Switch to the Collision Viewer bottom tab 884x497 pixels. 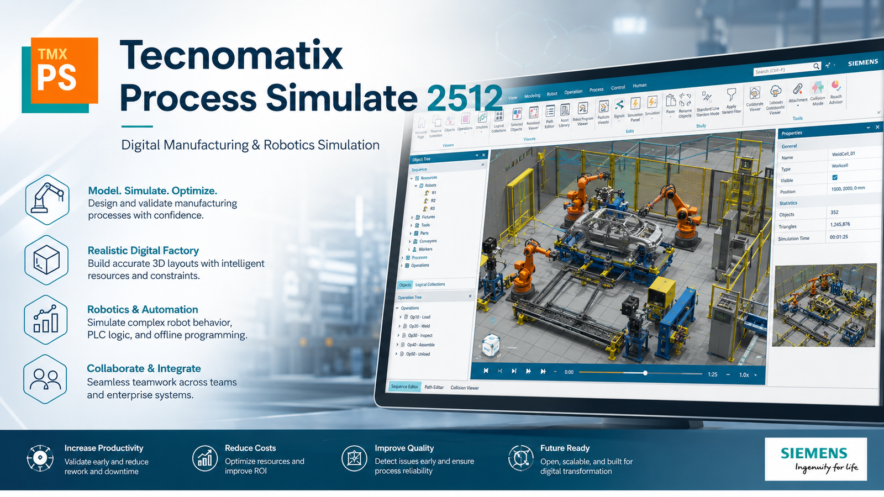pos(465,388)
